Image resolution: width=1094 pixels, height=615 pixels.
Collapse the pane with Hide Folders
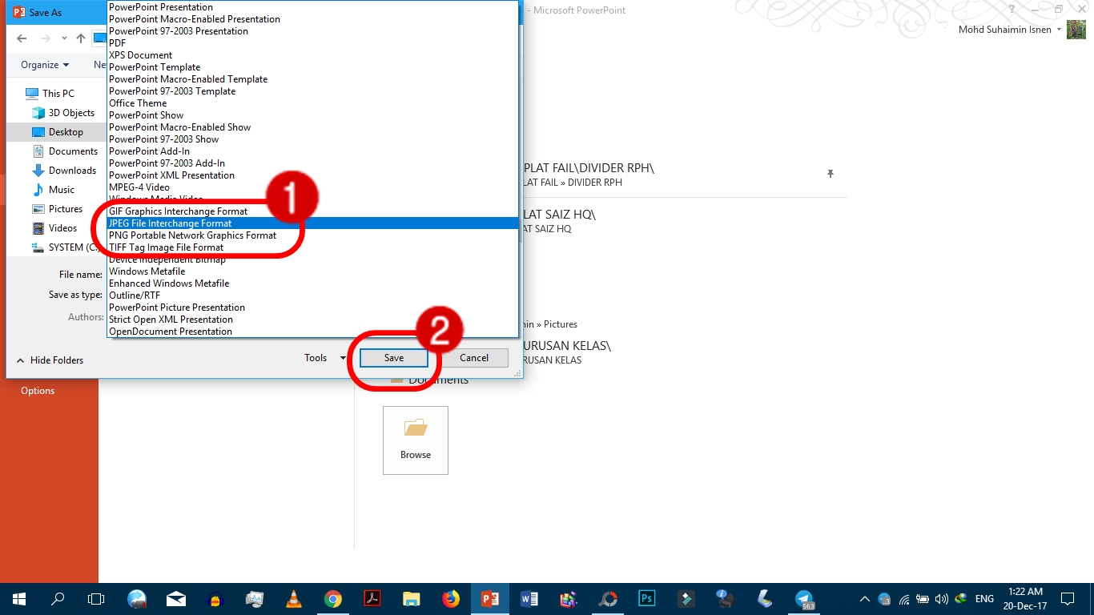(x=50, y=360)
